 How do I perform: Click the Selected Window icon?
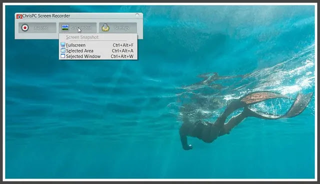tap(63, 56)
